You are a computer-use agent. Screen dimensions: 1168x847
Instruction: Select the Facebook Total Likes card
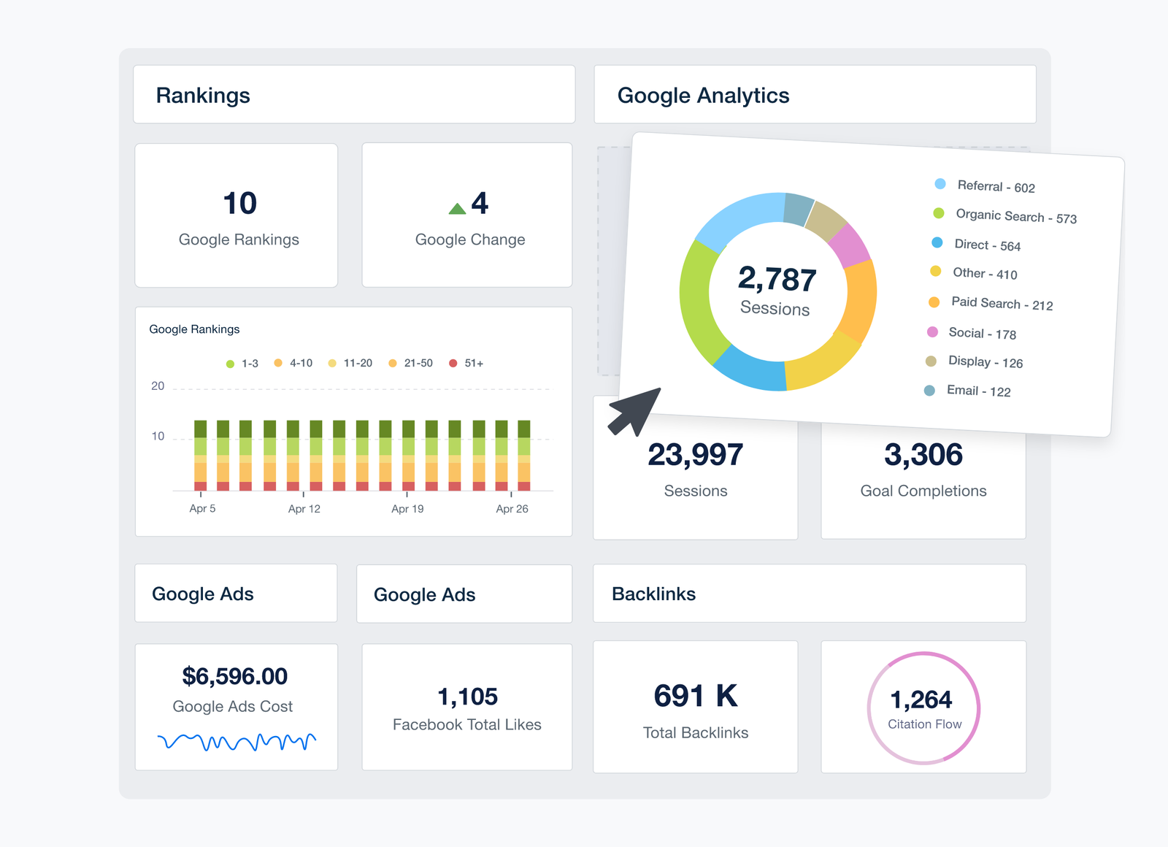point(467,707)
